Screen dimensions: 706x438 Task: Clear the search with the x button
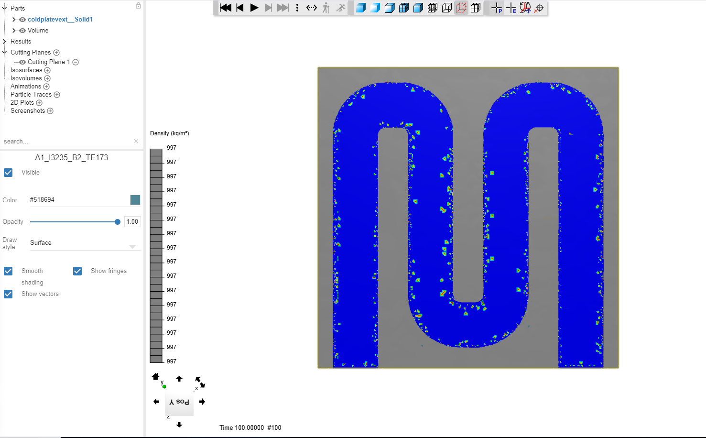pyautogui.click(x=136, y=141)
